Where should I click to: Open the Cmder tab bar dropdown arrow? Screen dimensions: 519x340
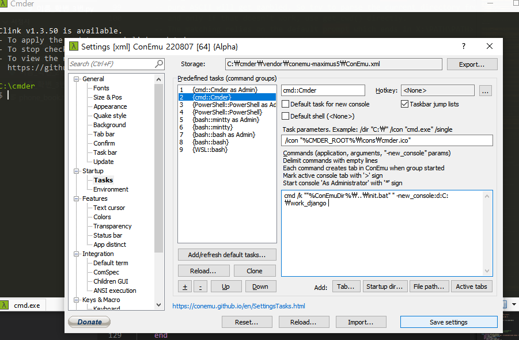514,304
